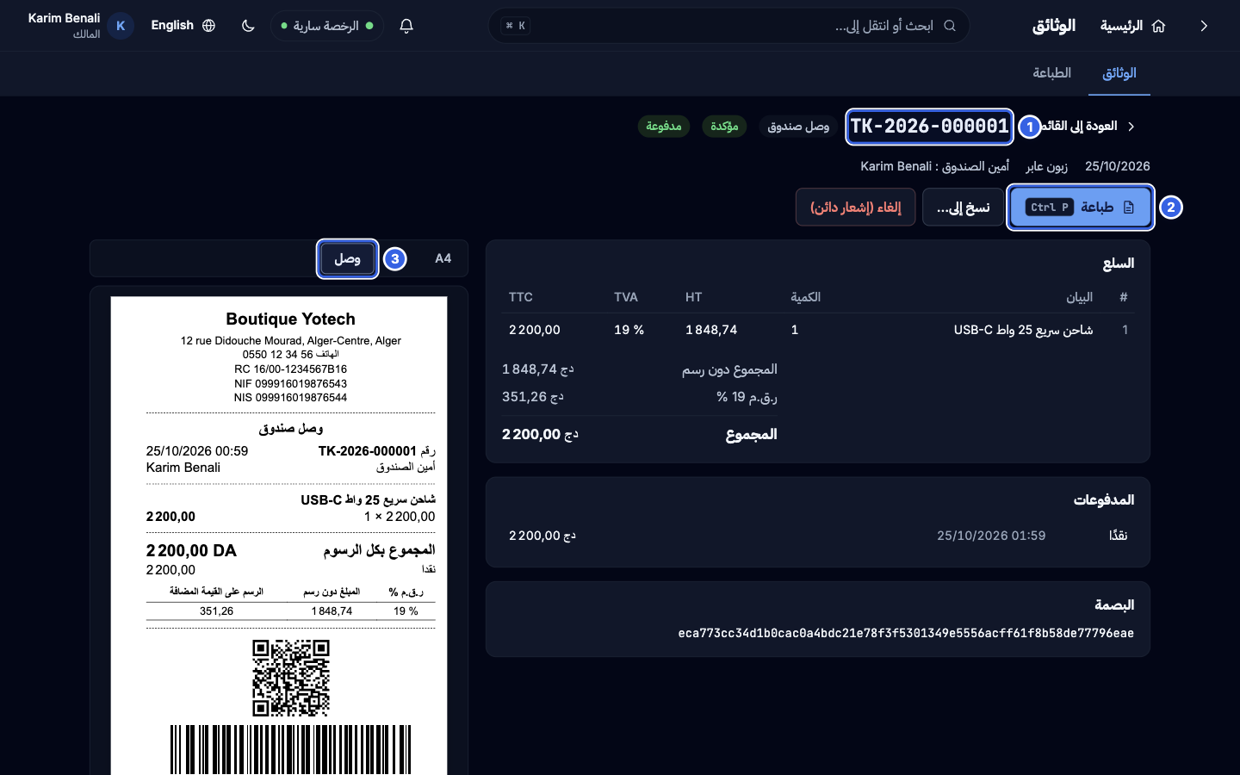1240x775 pixels.
Task: Click the document icon on print button
Action: click(x=1129, y=208)
